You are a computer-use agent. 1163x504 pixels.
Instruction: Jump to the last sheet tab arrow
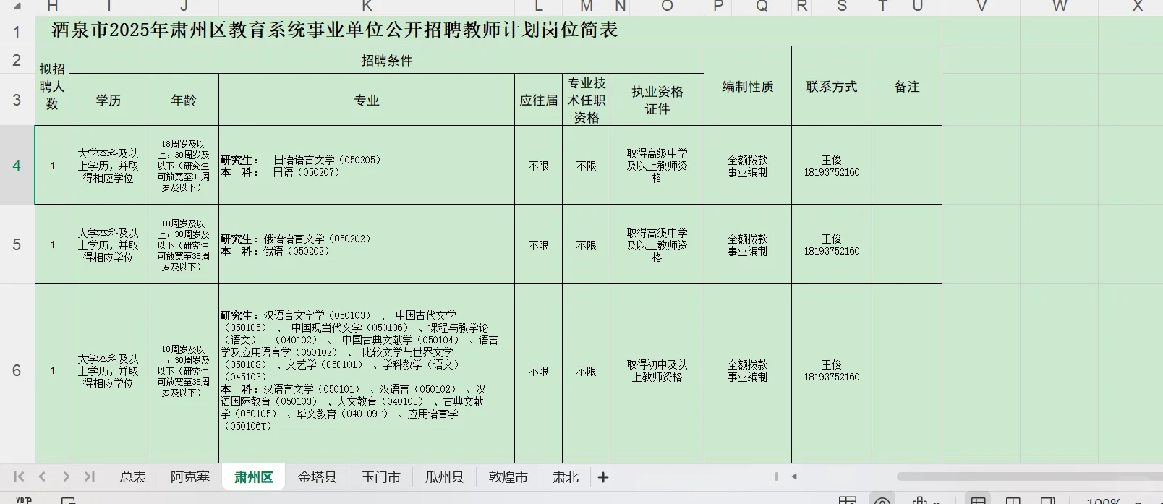point(89,477)
